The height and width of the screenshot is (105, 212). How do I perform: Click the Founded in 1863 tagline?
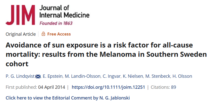click(x=56, y=23)
